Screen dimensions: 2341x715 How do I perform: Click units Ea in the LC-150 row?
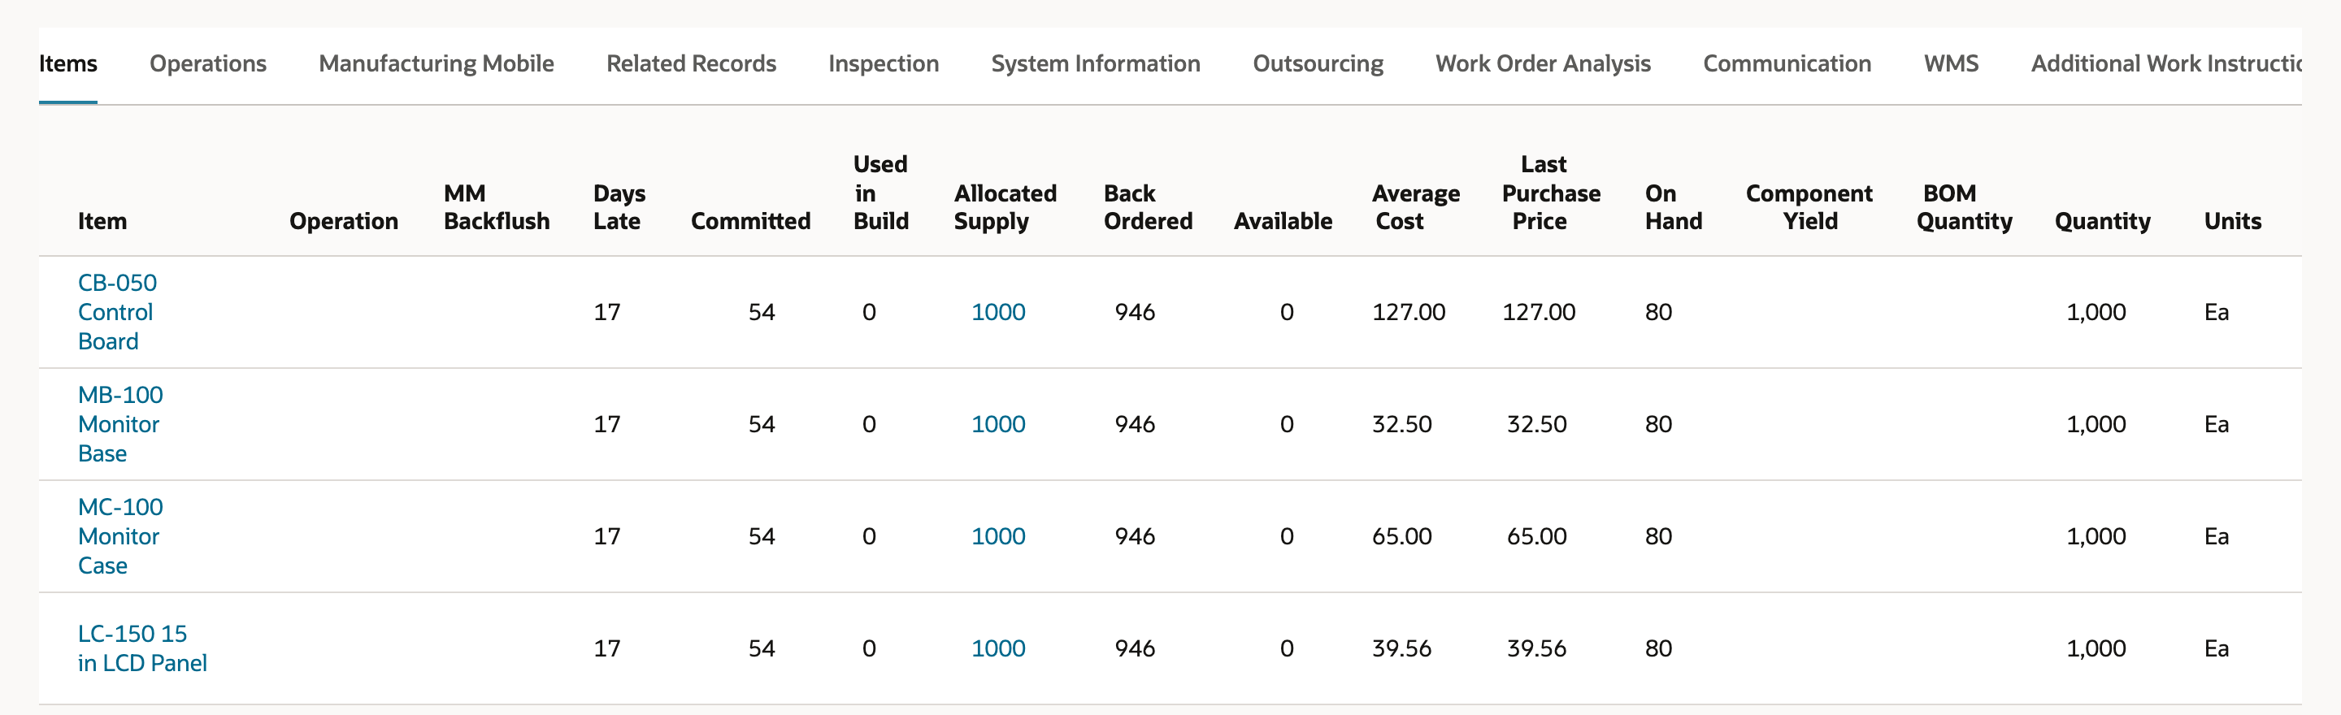click(x=2216, y=648)
